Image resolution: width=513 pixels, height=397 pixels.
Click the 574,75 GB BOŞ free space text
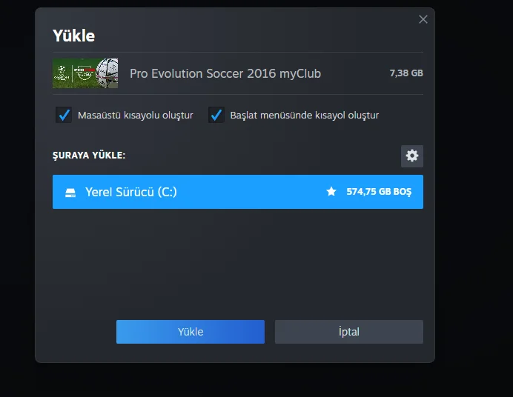pos(379,192)
